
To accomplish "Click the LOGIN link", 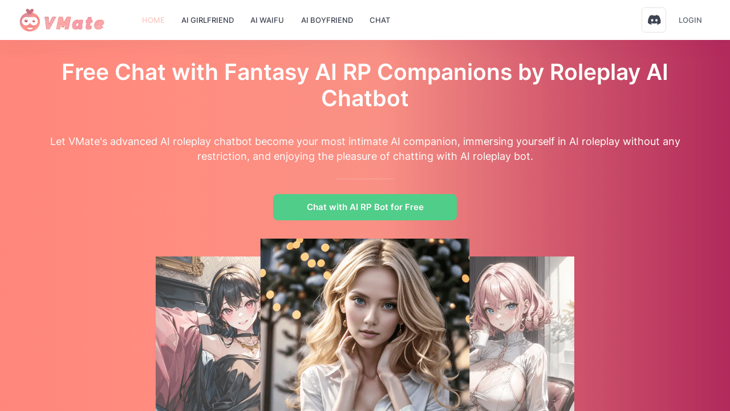I will [690, 20].
